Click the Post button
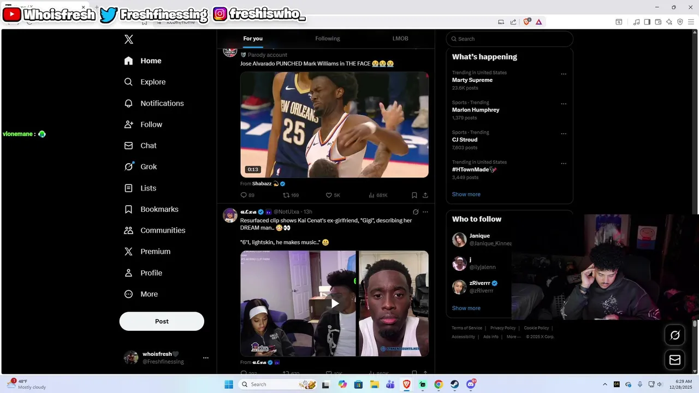 pos(162,321)
